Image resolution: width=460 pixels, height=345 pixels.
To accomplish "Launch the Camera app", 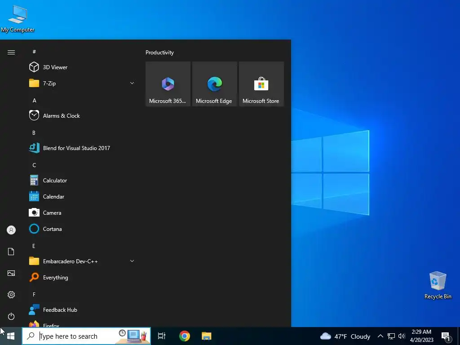I will coord(82,212).
